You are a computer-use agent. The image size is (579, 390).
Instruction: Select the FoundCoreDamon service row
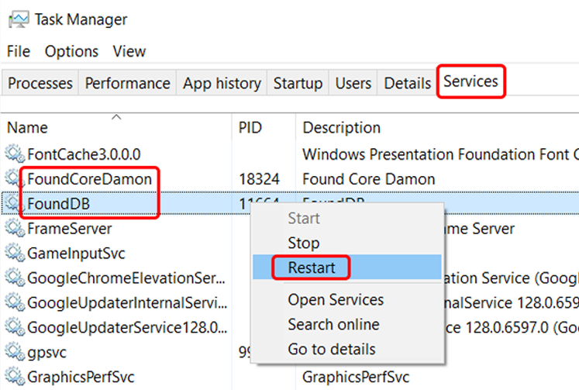click(x=290, y=179)
